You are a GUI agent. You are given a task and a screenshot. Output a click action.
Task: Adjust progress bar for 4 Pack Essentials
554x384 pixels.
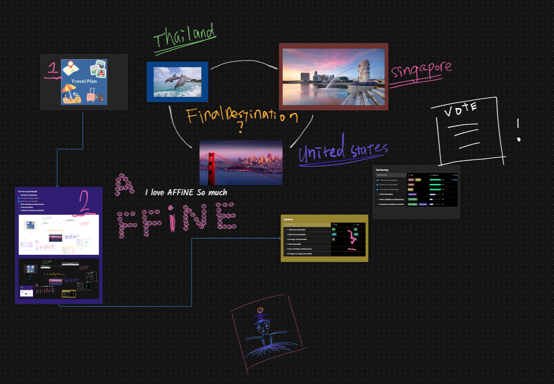tap(435, 194)
